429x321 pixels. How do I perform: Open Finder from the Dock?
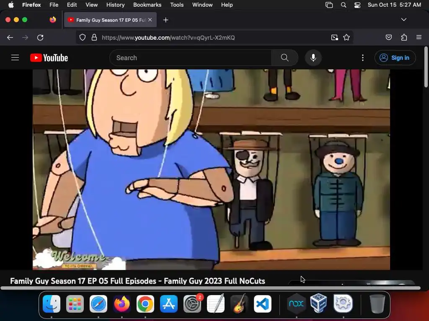tap(52, 304)
